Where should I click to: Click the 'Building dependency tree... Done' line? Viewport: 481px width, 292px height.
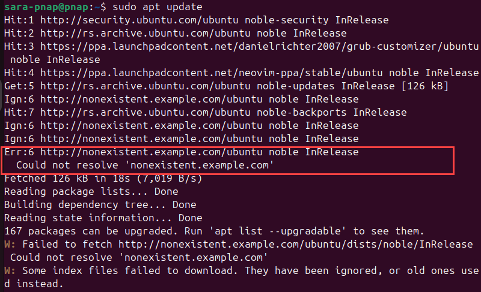(x=100, y=204)
